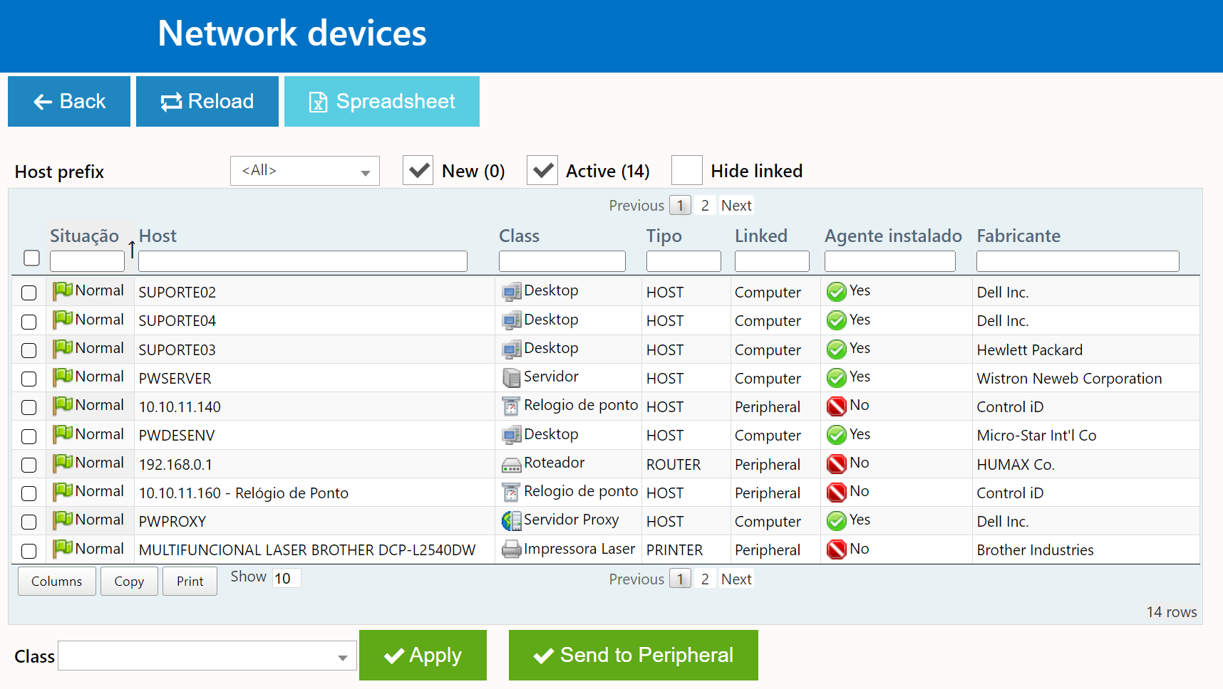Click Next in the bottom pagination
Screen dimensions: 1223x689
(736, 579)
